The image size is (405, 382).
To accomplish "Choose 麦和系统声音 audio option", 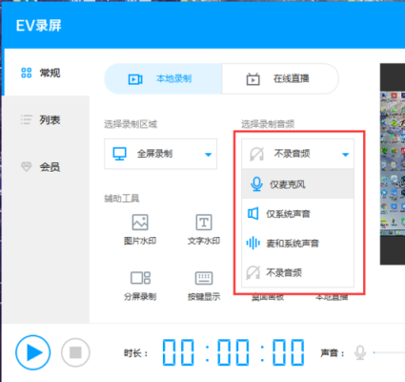I will [x=297, y=244].
